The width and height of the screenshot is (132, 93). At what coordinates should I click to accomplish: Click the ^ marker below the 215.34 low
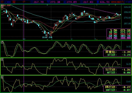pos(47,39)
